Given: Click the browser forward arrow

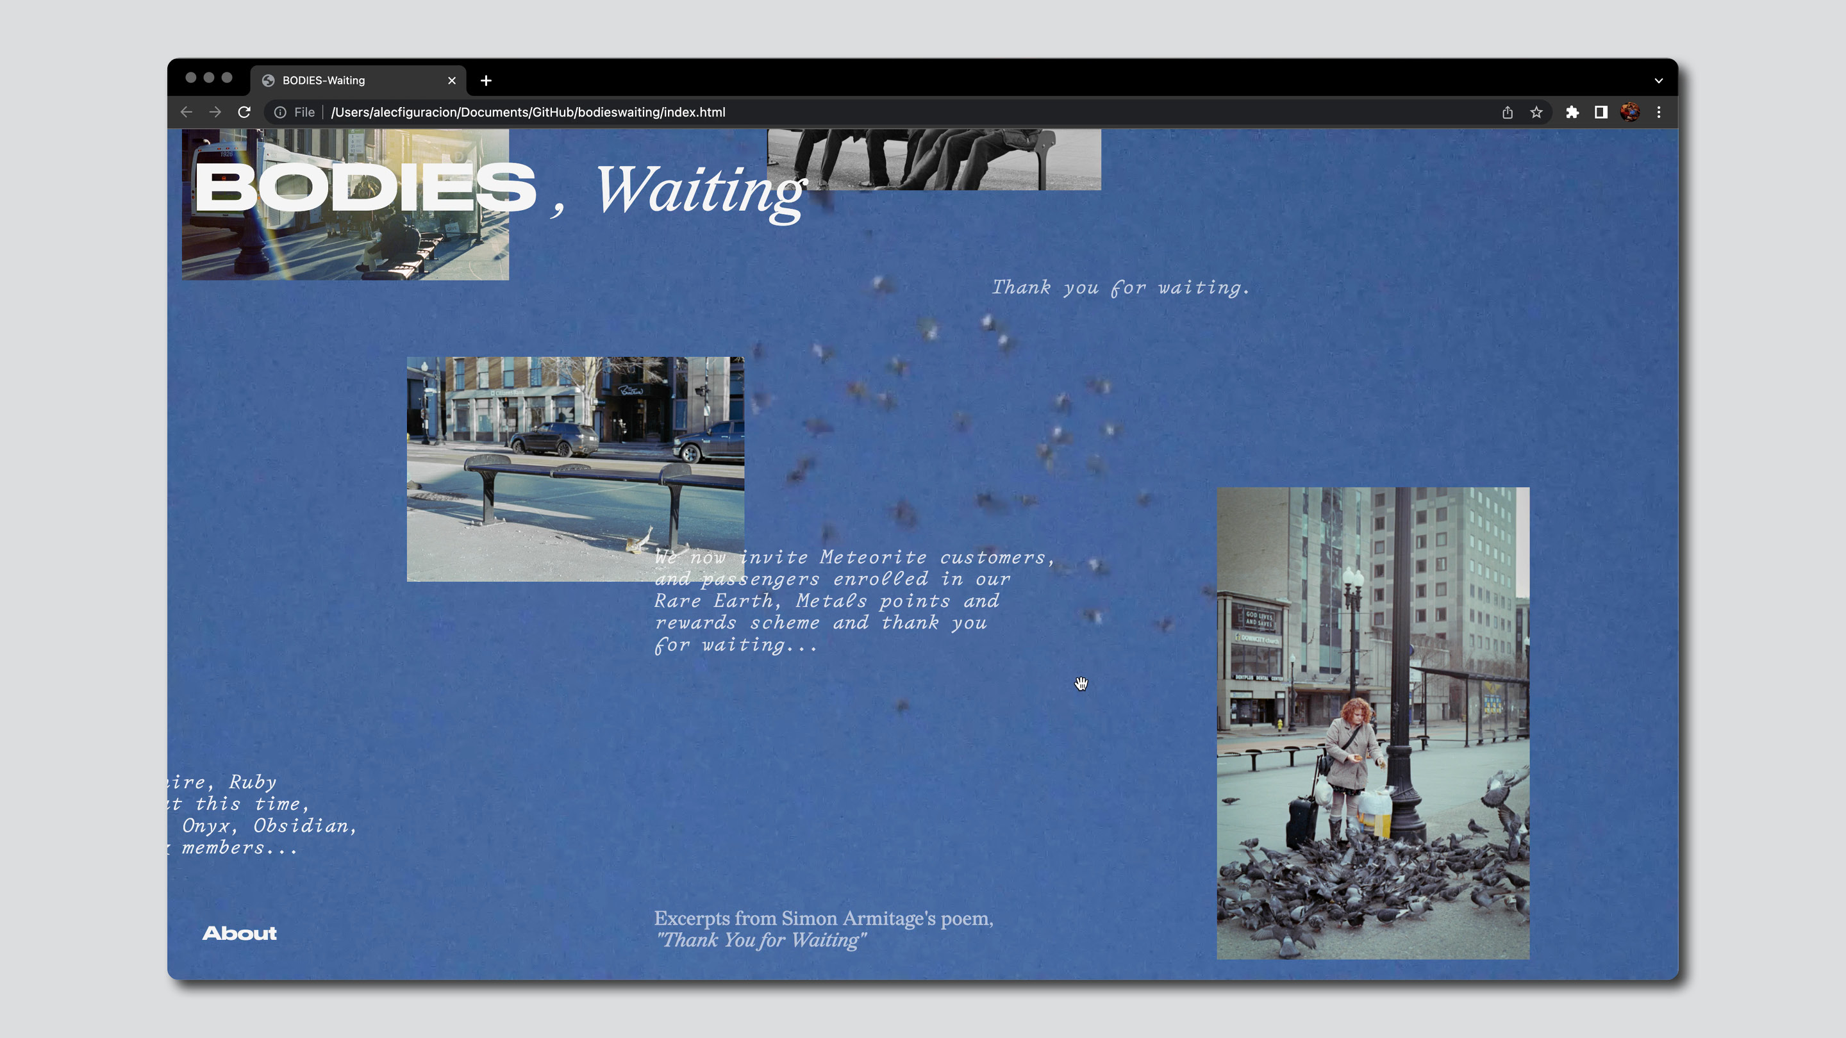Looking at the screenshot, I should [215, 111].
